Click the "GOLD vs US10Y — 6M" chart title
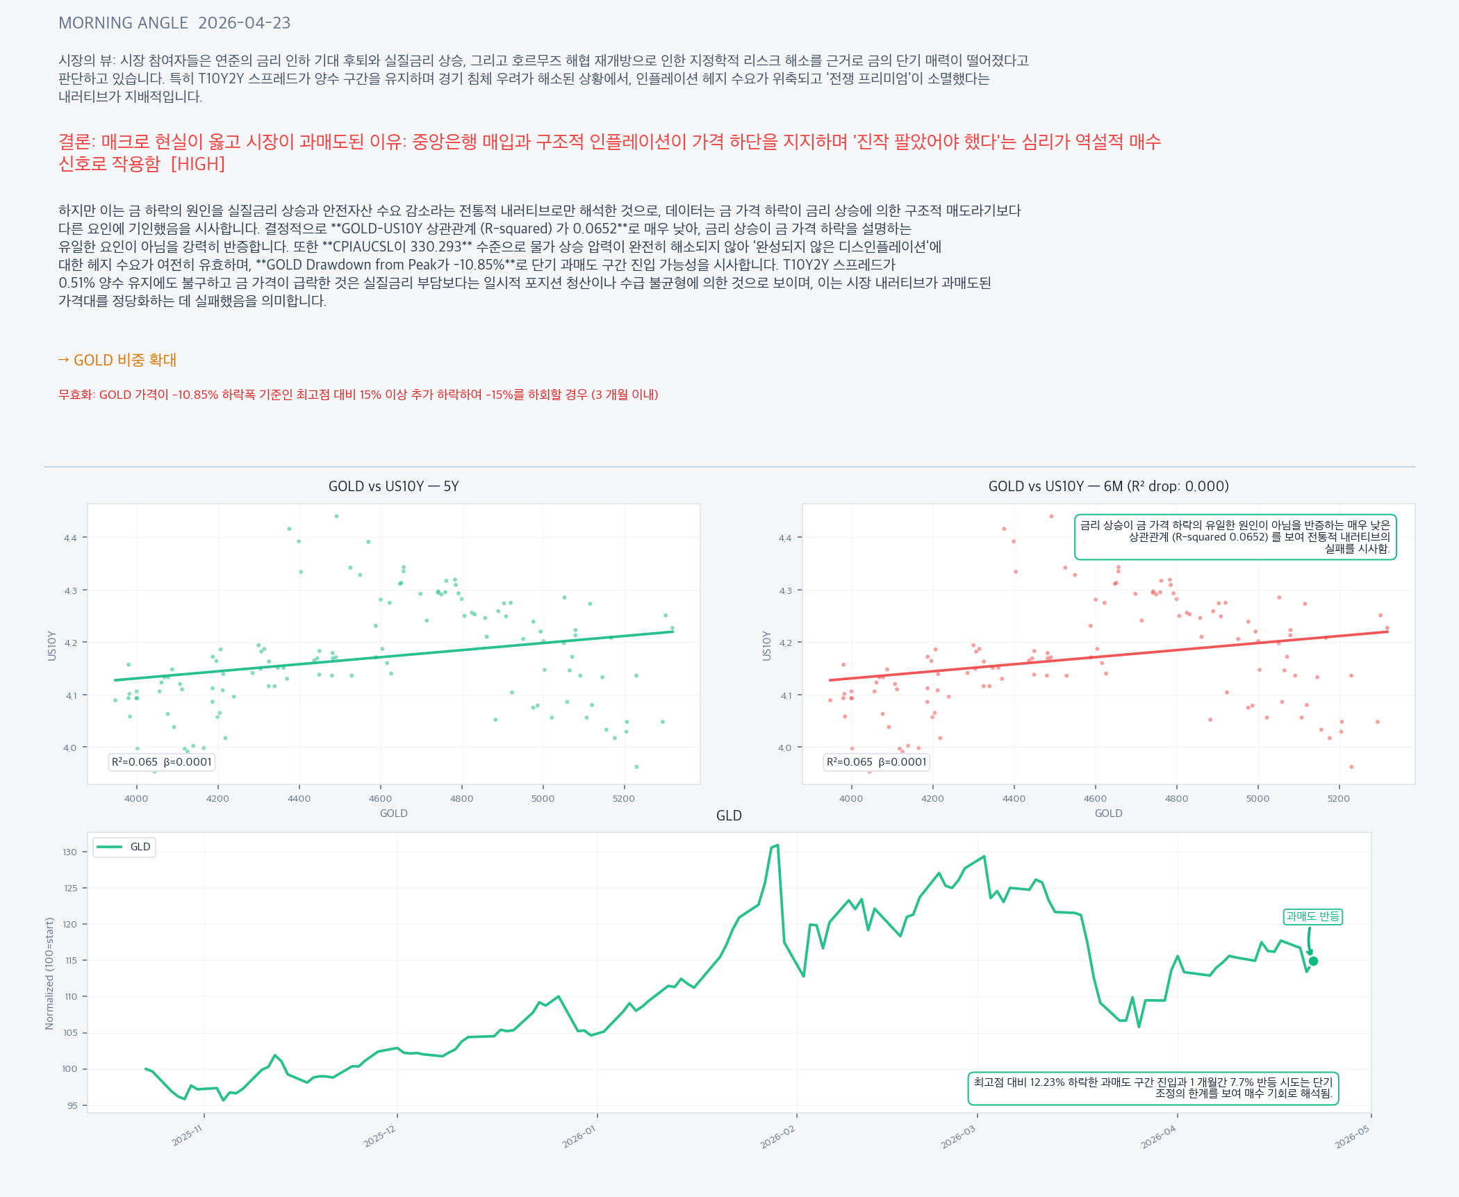1459x1197 pixels. tap(1108, 486)
